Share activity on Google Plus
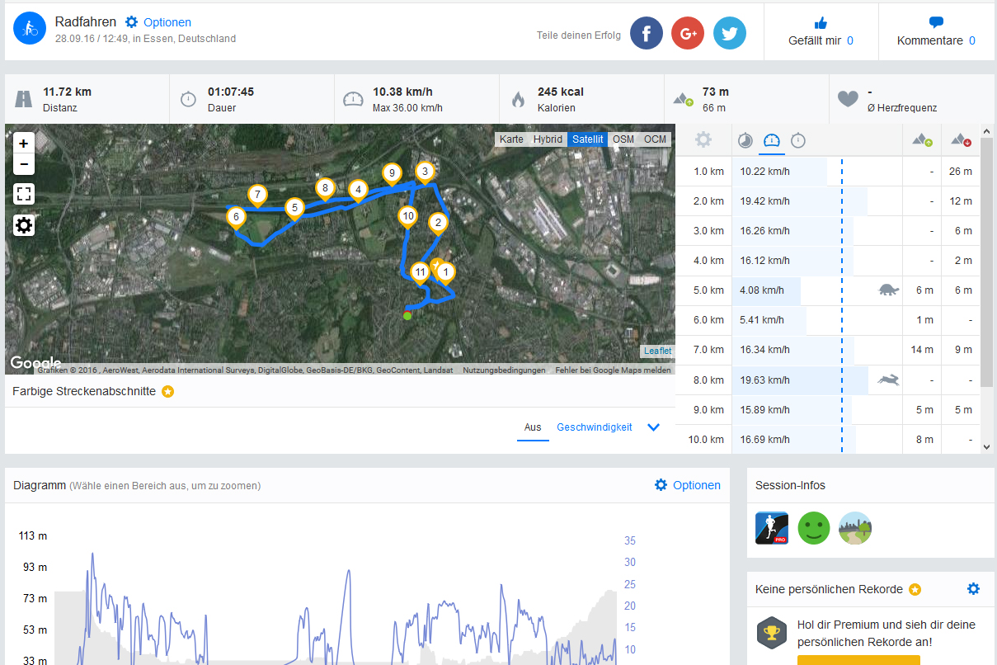The height and width of the screenshot is (665, 997). coord(688,33)
